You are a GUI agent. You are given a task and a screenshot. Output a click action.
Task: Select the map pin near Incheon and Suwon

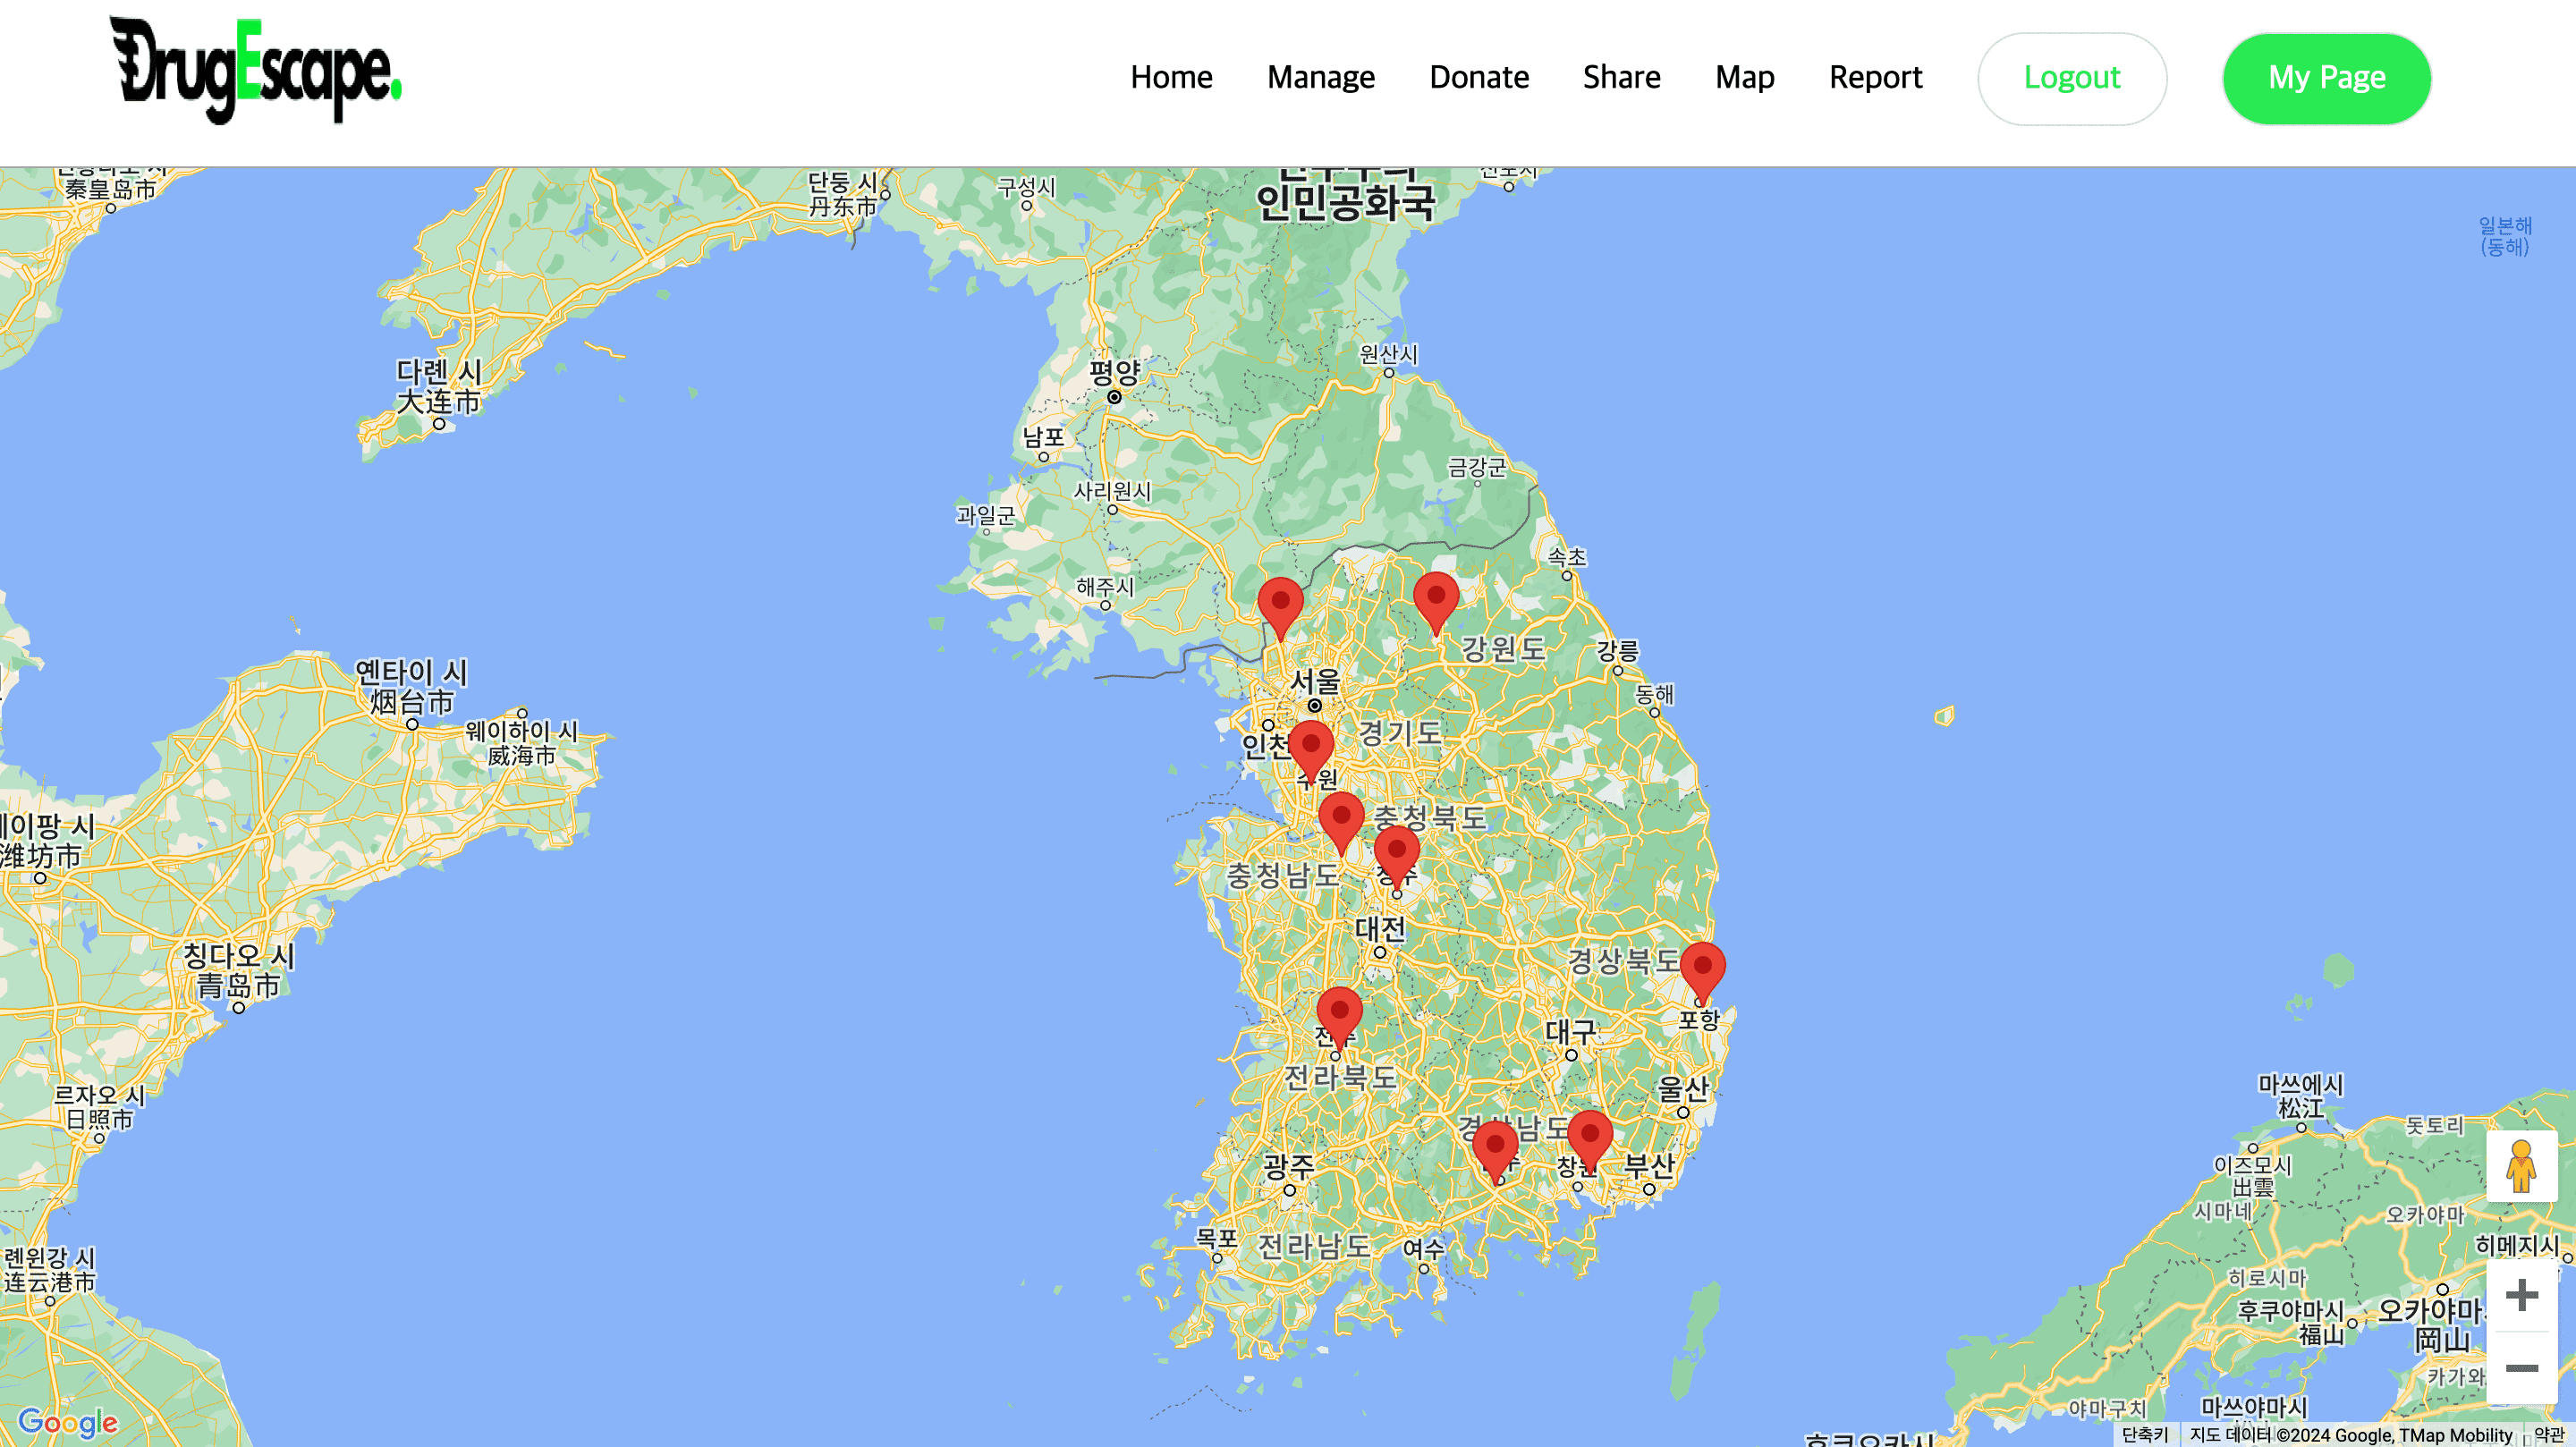1310,751
